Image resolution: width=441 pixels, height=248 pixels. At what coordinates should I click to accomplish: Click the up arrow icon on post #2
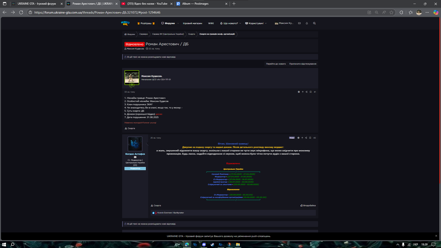pyautogui.click(x=302, y=138)
